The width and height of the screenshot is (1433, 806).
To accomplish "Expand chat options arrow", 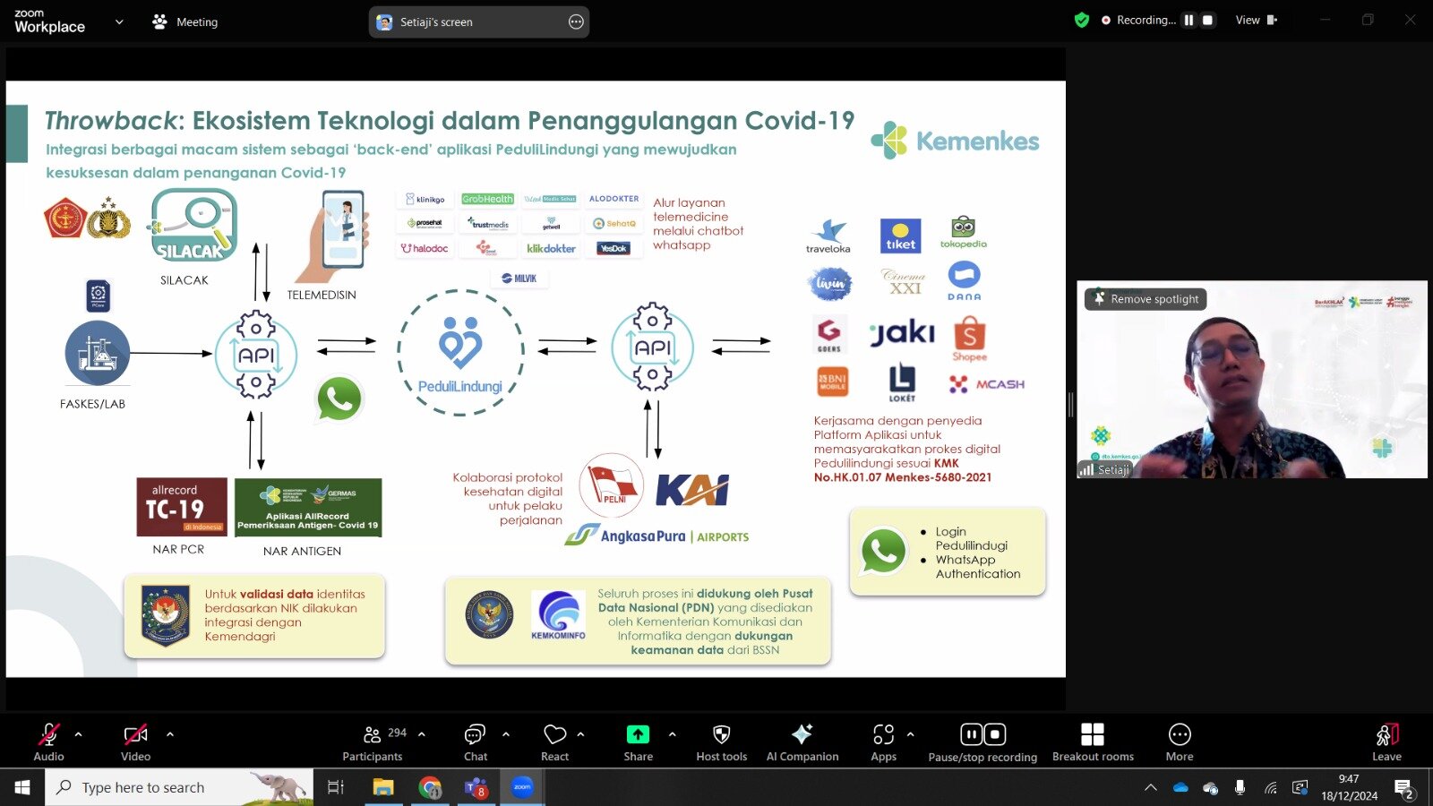I will point(506,734).
